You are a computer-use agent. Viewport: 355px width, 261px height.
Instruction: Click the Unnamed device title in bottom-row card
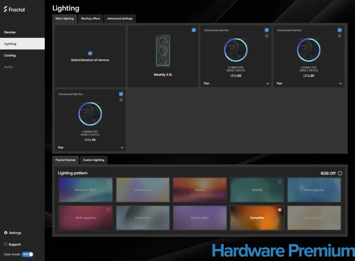[x=71, y=94]
